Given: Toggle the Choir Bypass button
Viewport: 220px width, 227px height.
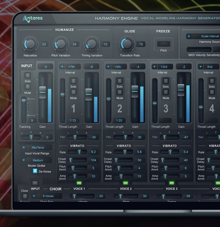Looking at the screenshot, I should point(25,196).
